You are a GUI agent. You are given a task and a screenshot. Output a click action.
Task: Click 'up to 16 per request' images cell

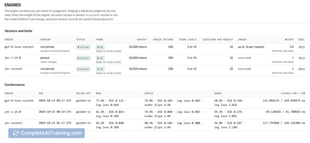pos(251,47)
